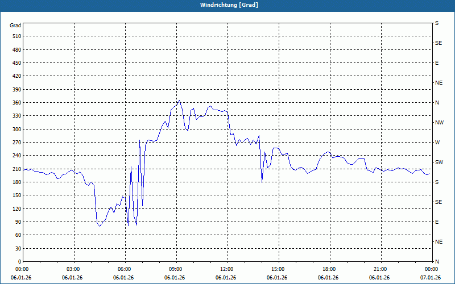
Task: Select the SW compass label
Action: click(439, 162)
